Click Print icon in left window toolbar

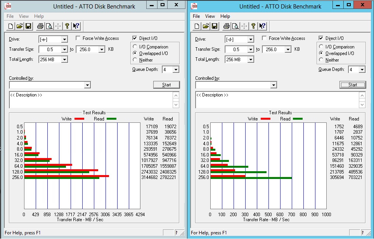point(40,26)
